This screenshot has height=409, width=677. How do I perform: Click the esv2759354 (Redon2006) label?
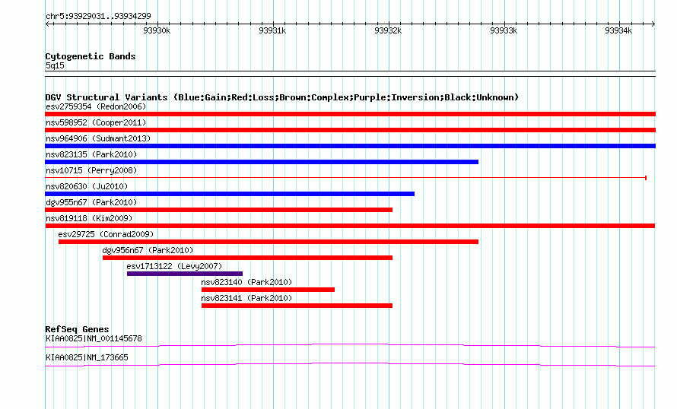pyautogui.click(x=96, y=106)
